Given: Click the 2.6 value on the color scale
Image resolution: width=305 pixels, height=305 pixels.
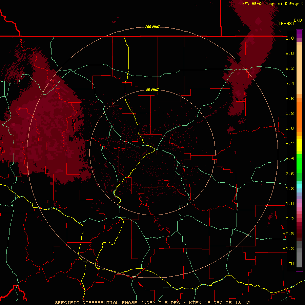Looking at the screenshot, I should 290,174.
